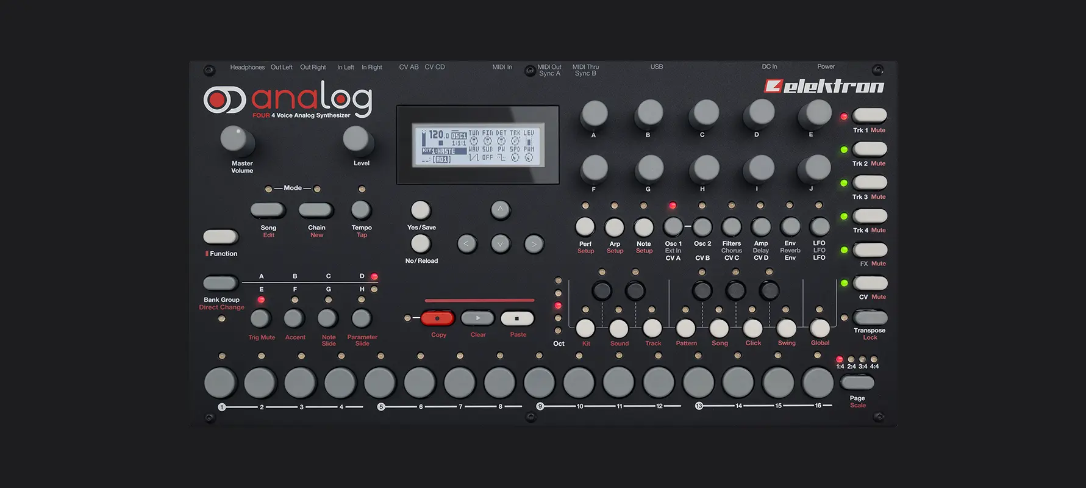Click the Accent bank button
1086x488 pixels.
295,318
